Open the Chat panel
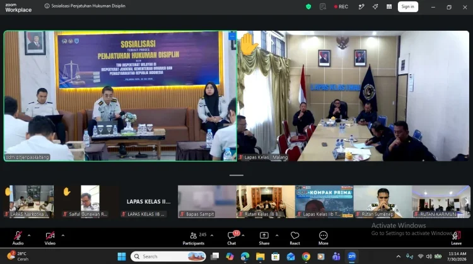Screen dimensions: 473x264 tap(231, 238)
